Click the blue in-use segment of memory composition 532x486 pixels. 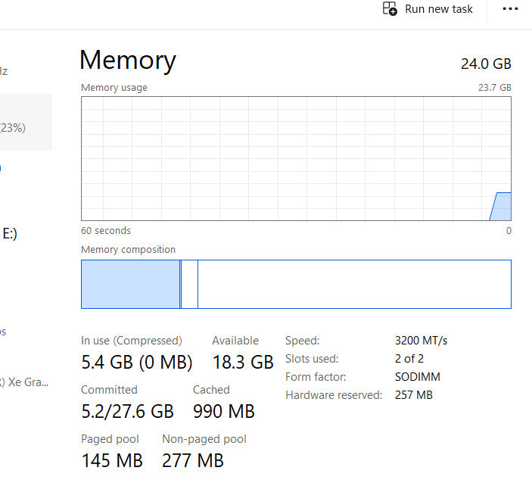130,284
